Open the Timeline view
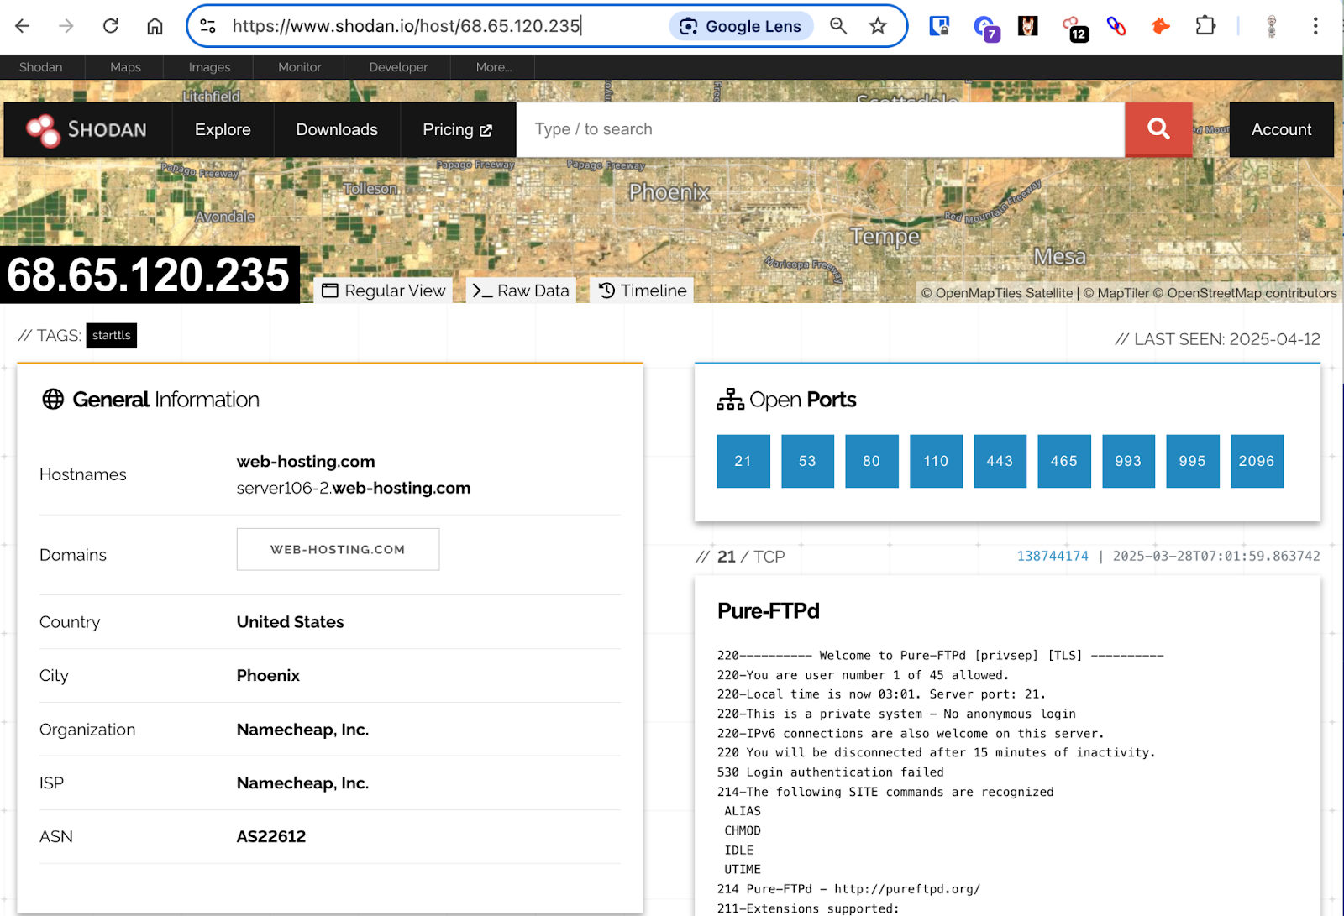1344x916 pixels. point(643,291)
